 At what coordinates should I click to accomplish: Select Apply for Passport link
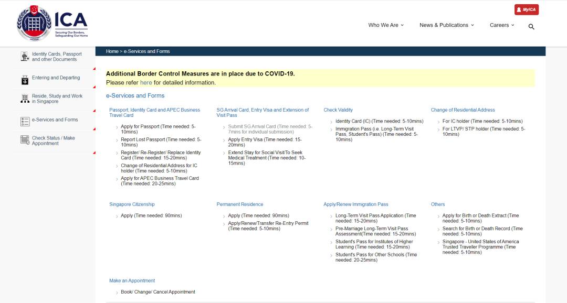point(157,129)
